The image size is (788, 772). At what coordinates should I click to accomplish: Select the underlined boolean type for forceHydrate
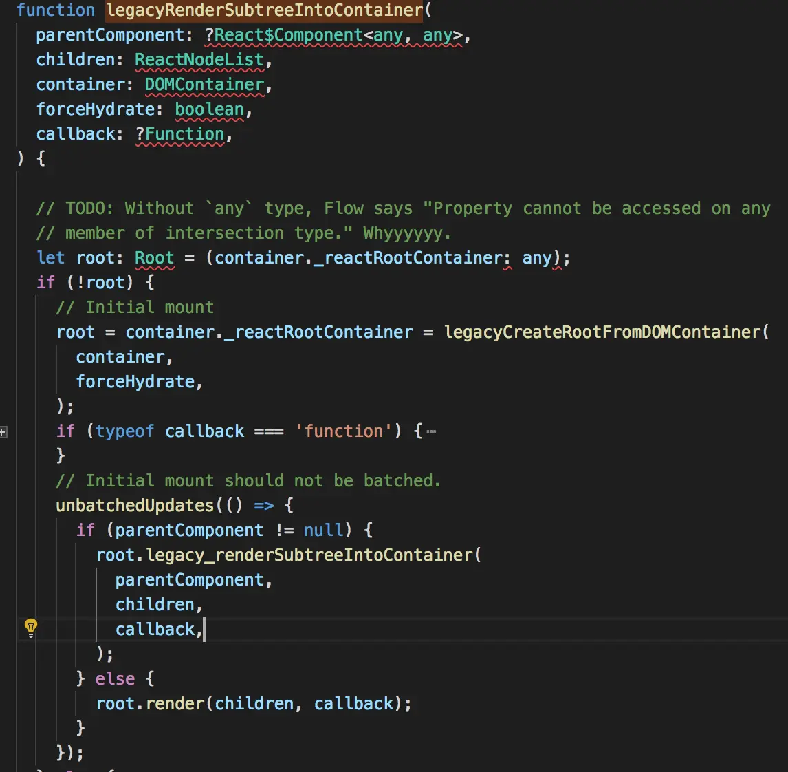pyautogui.click(x=209, y=109)
